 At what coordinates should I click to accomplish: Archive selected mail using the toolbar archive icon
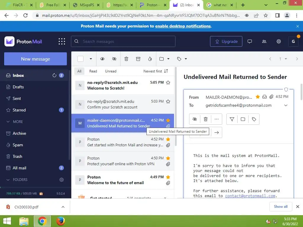pyautogui.click(x=138, y=59)
